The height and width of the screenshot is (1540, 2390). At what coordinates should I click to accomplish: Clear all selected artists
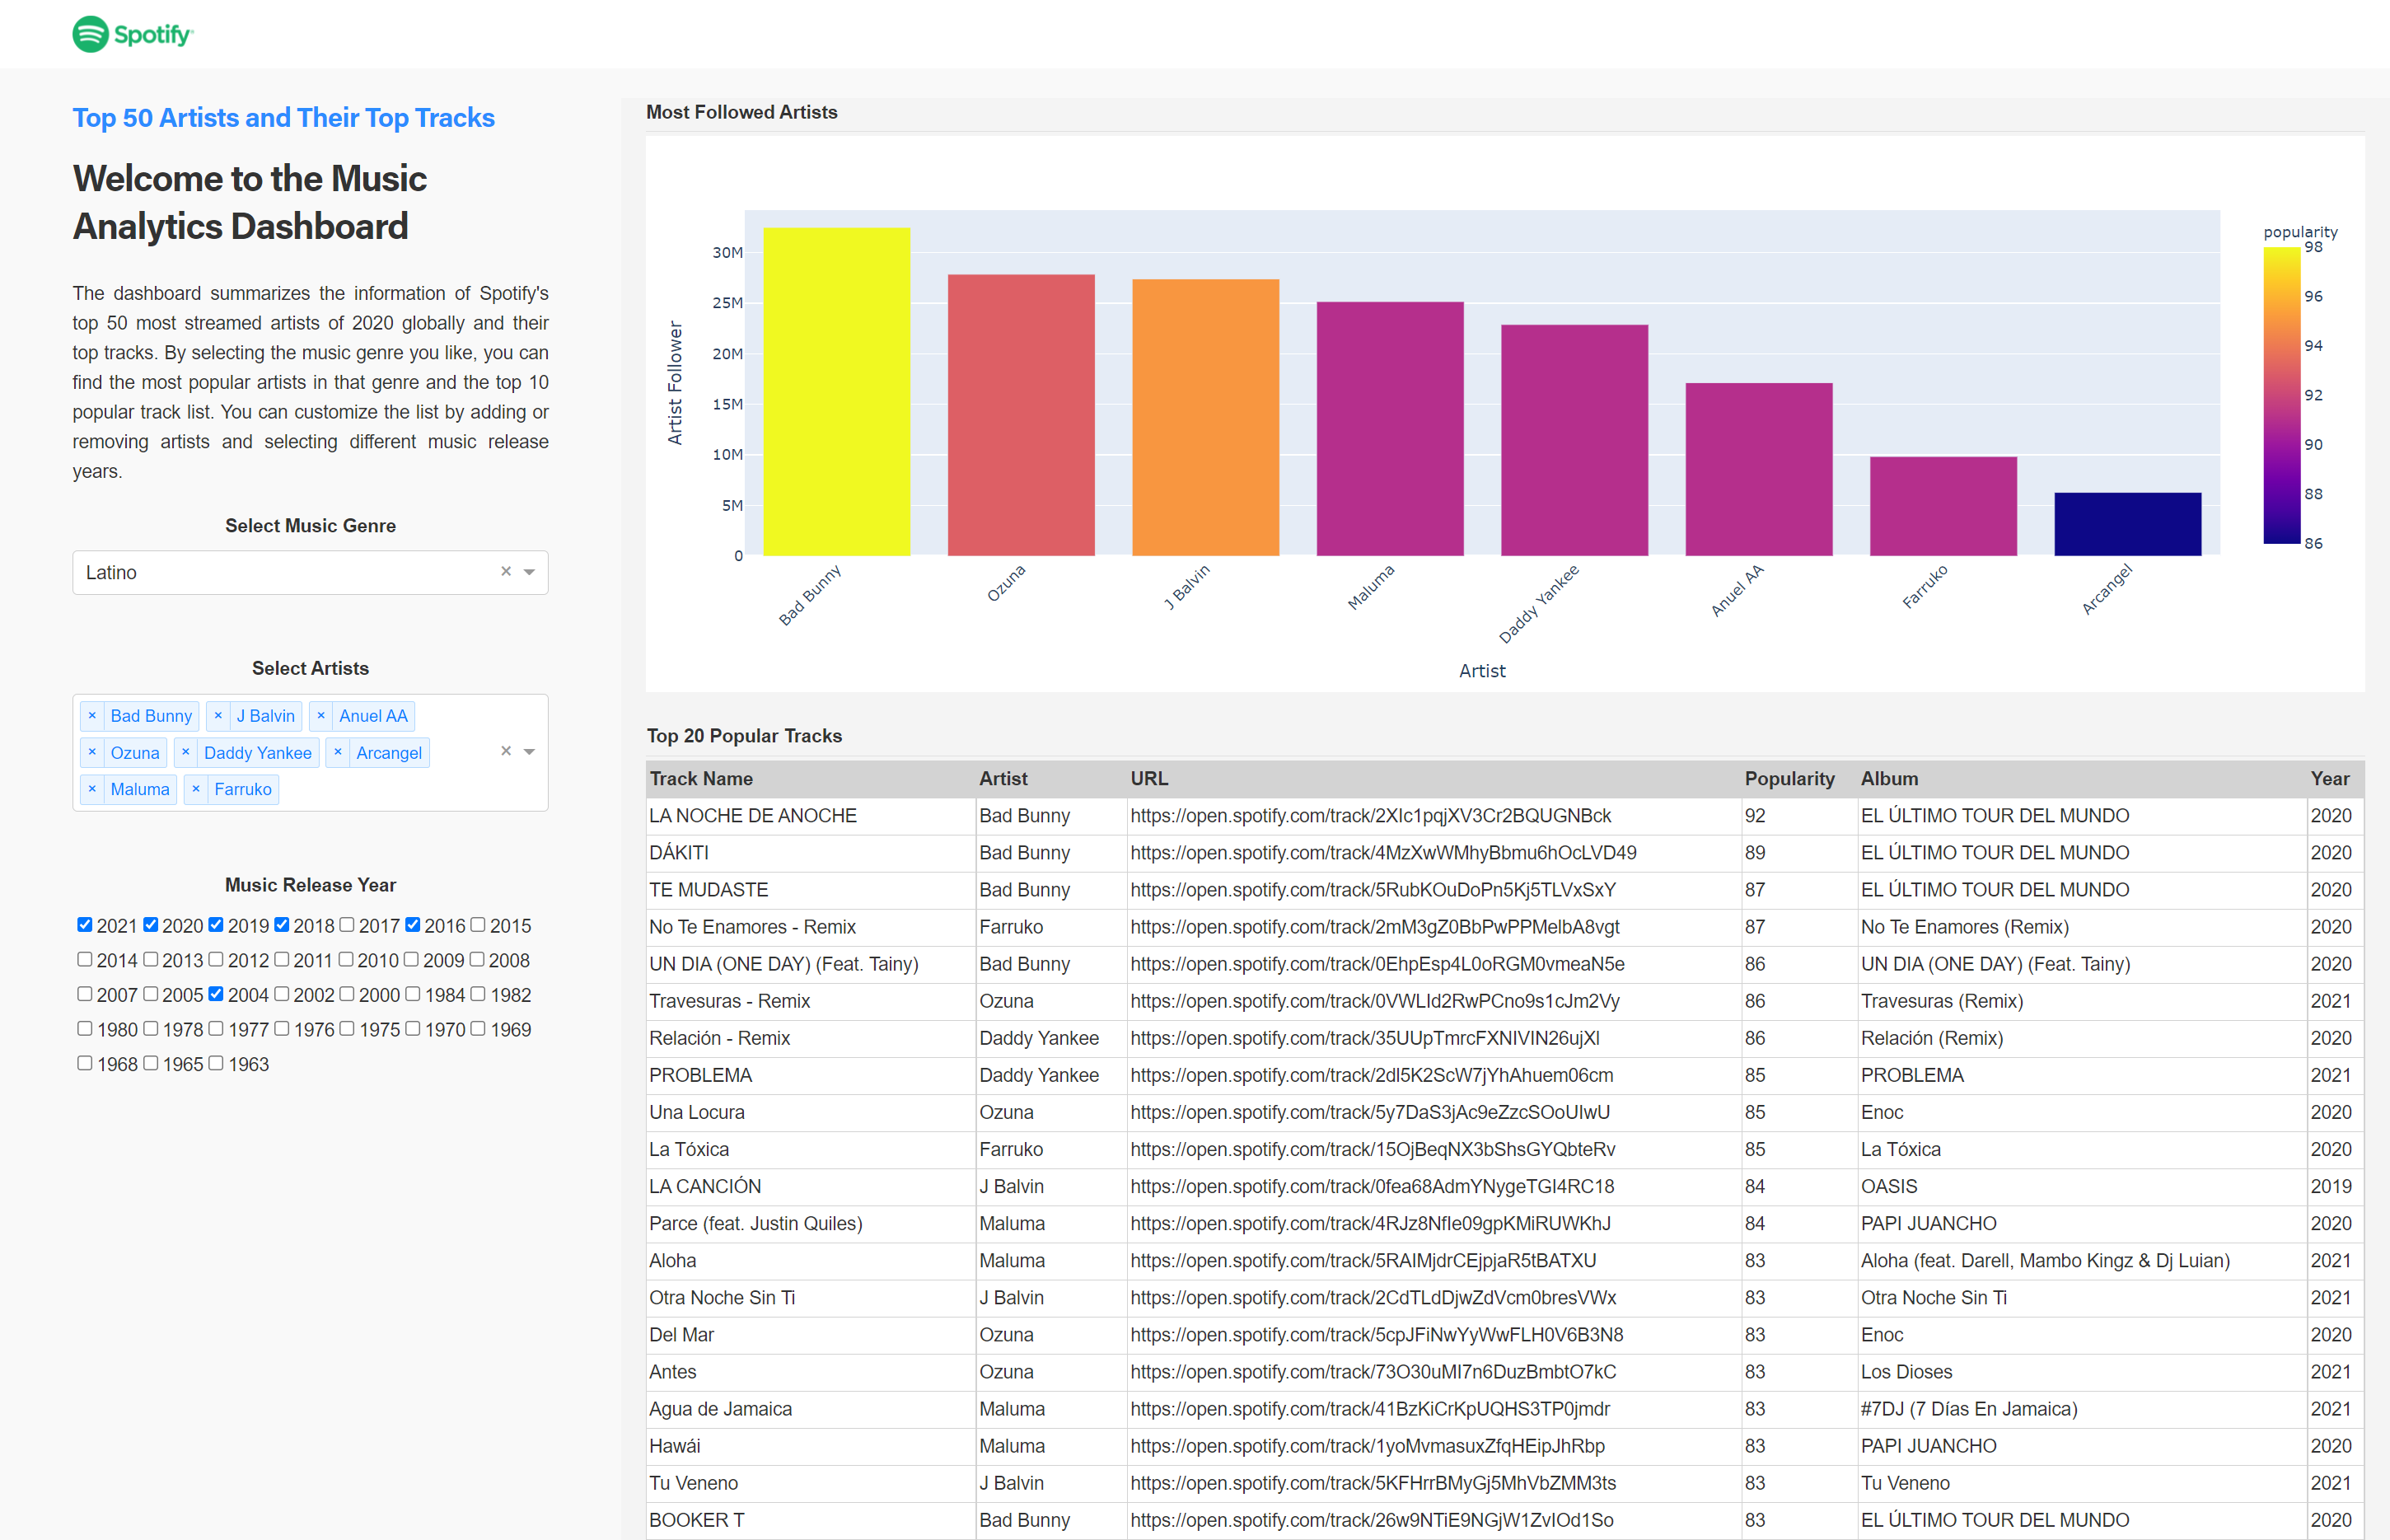505,751
